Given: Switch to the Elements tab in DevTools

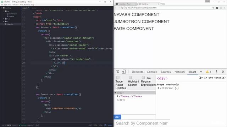Looking at the screenshot, I should coord(137,72).
